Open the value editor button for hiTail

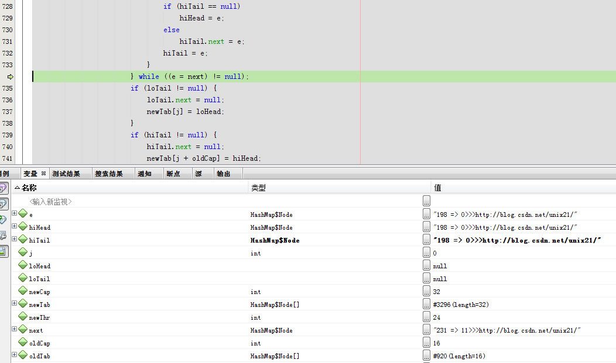[x=427, y=240]
